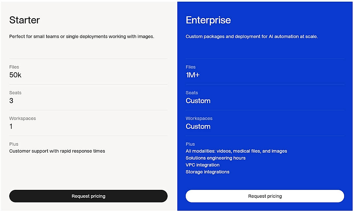
Task: Click the Custom seats value under Enterprise
Action: [x=198, y=101]
